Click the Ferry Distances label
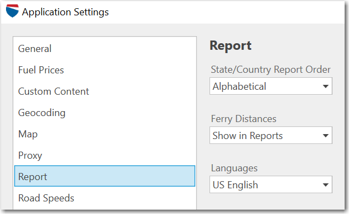The height and width of the screenshot is (214, 349). (243, 119)
